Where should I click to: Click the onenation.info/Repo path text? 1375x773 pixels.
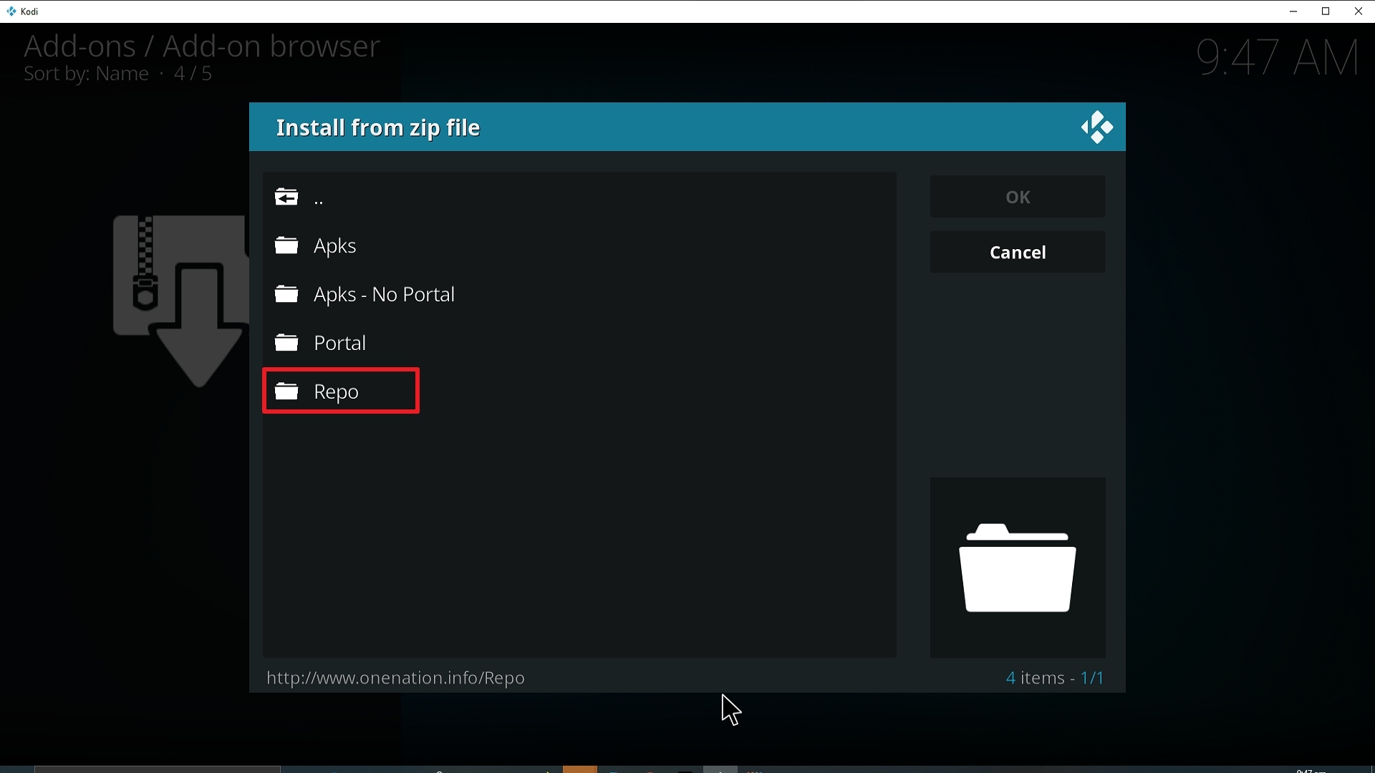pos(396,678)
